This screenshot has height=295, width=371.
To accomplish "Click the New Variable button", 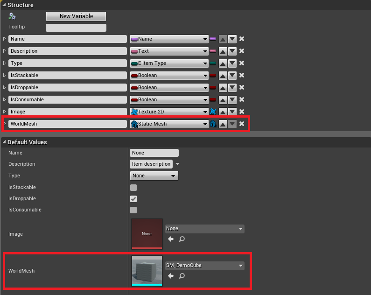I will point(76,16).
